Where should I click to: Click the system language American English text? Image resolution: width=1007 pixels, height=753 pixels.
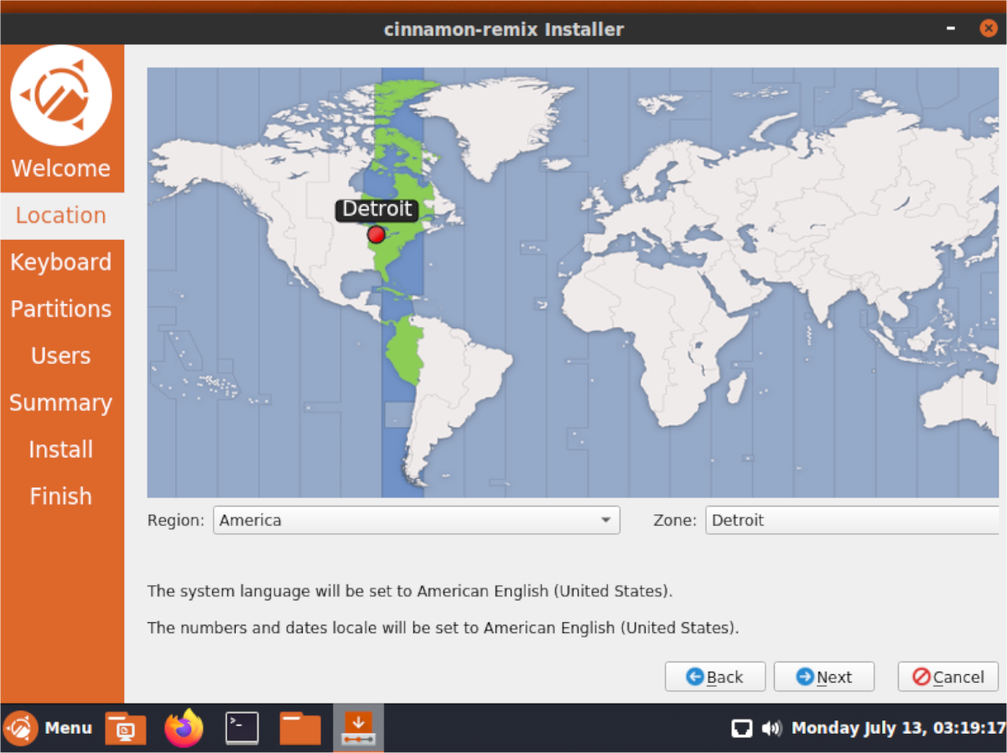tap(410, 591)
